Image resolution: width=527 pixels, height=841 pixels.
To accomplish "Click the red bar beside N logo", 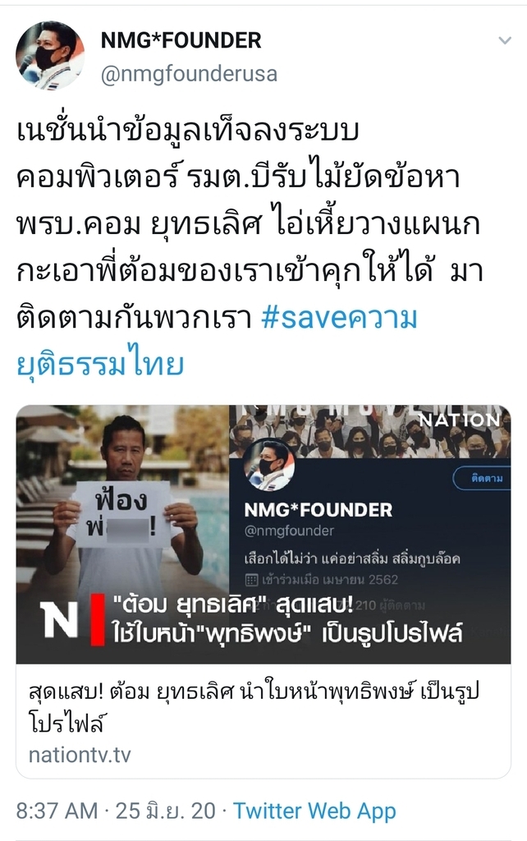I will click(x=98, y=619).
